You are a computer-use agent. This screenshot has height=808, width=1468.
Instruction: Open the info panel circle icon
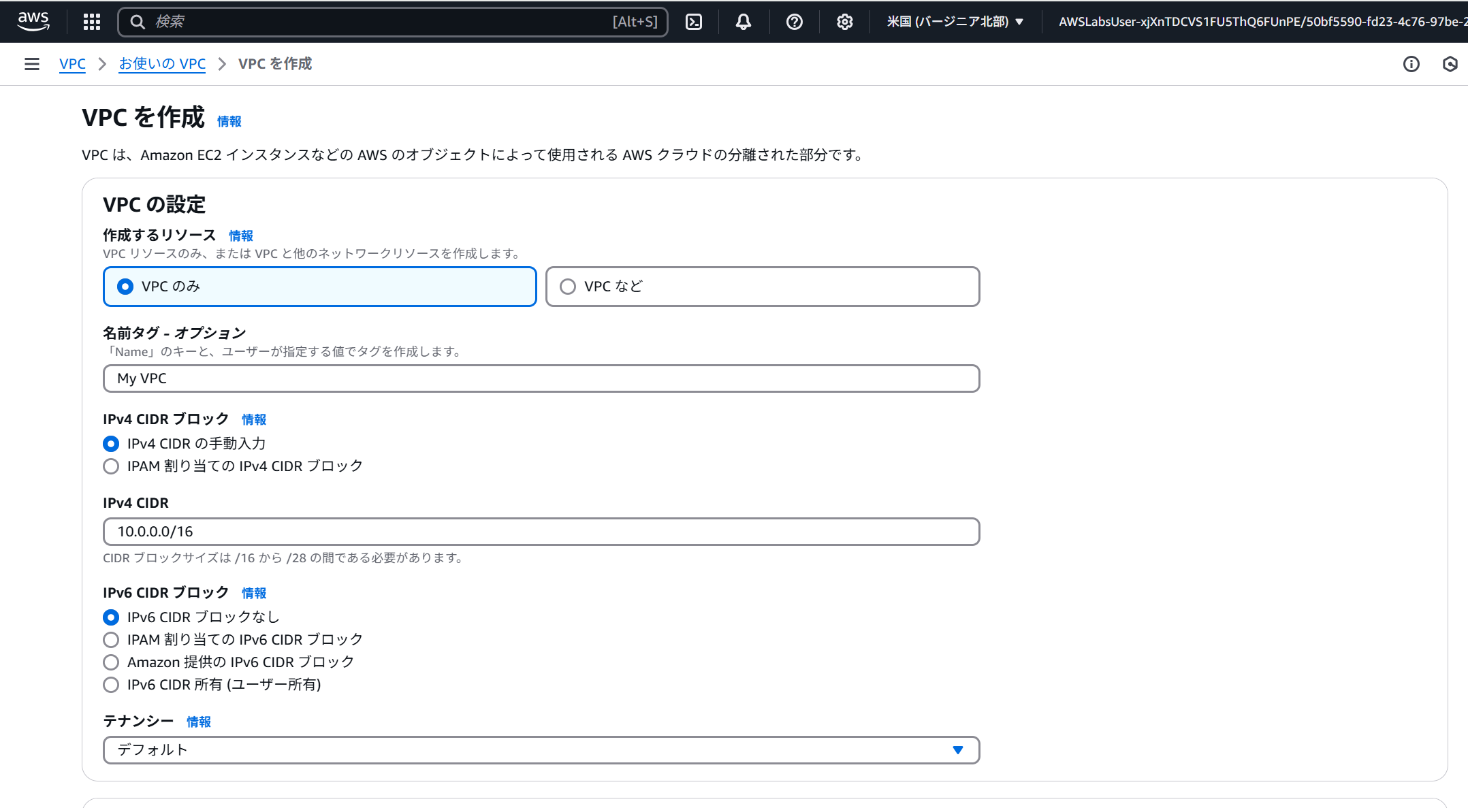tap(1411, 64)
